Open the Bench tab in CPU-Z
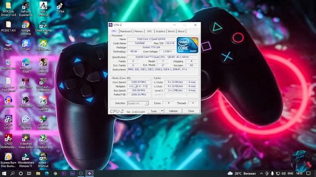316x177 pixels. click(171, 31)
